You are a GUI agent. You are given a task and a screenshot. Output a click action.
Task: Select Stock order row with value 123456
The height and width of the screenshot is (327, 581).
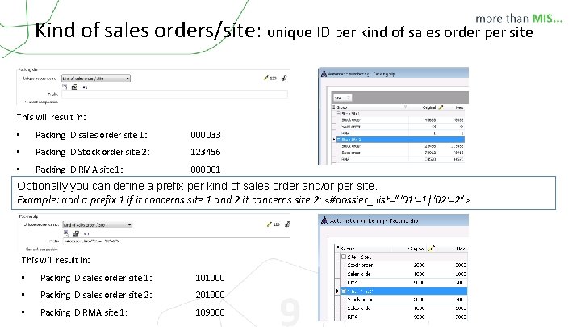point(399,146)
